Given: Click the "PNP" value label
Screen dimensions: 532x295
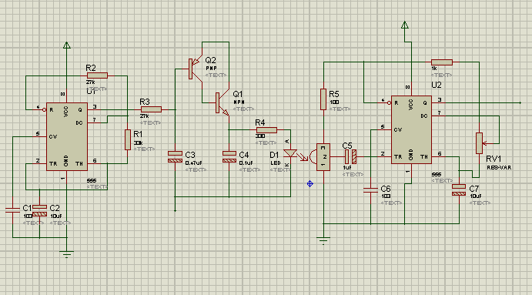Looking at the screenshot, I should point(212,69).
